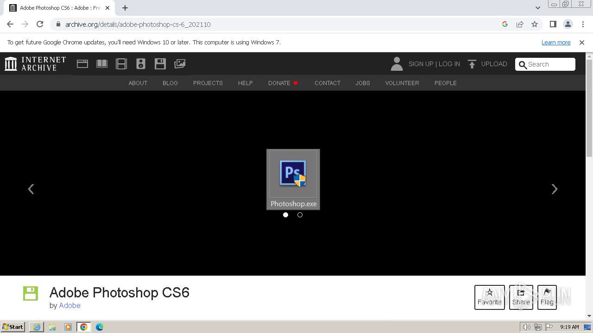593x333 pixels.
Task: Open Microsoft Edge from taskbar
Action: pos(99,327)
